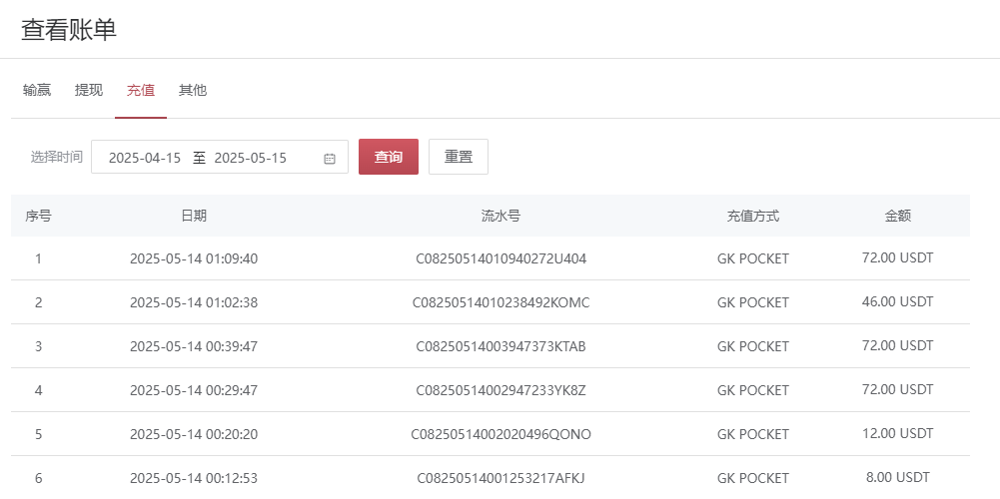
Task: Click the end date 2025-05-15 field
Action: click(251, 158)
